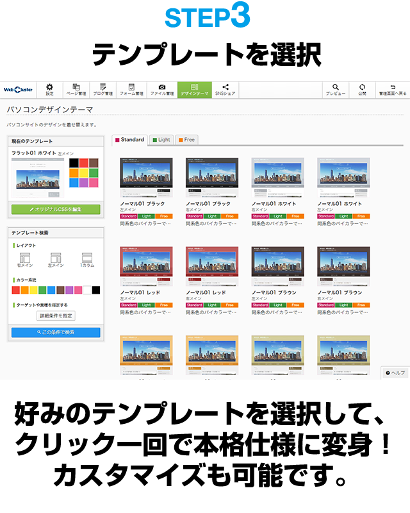This screenshot has width=410, height=513.
Task: Pick the red swatch under カラー系統
Action: (16, 290)
